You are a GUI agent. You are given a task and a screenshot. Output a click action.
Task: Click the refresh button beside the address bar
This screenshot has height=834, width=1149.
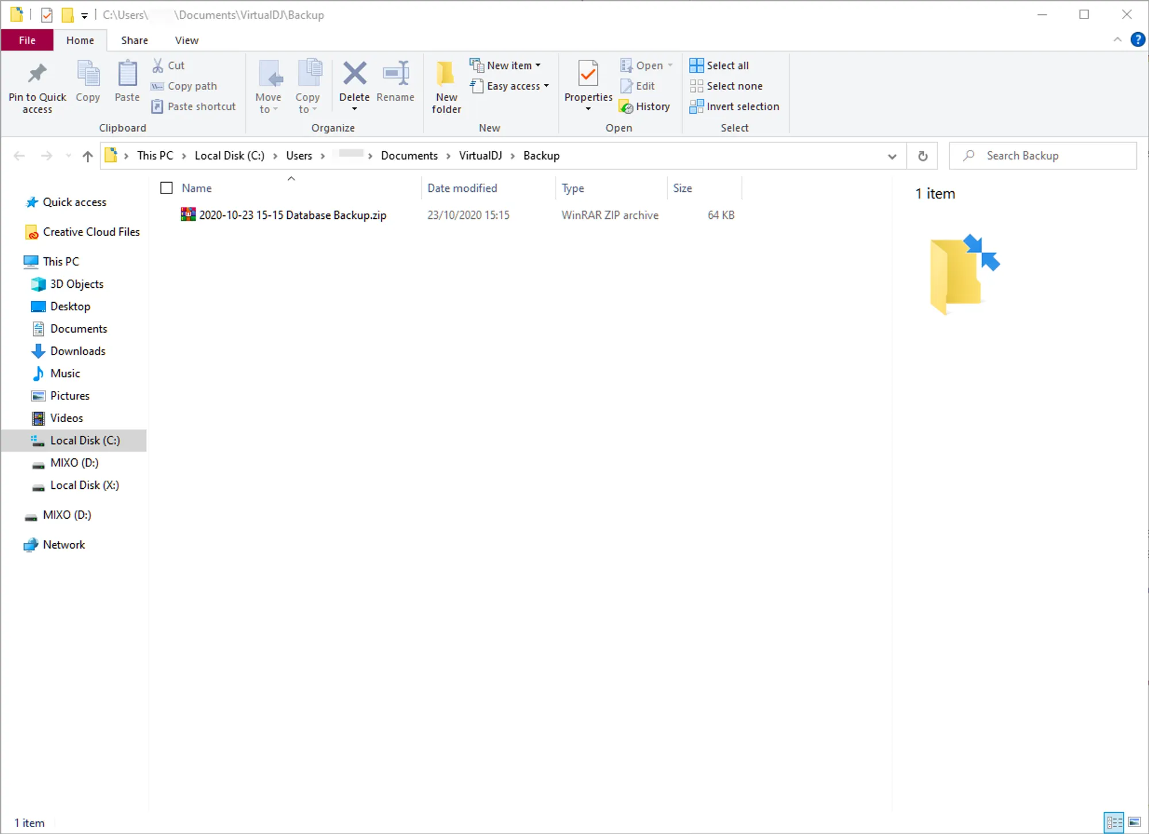click(923, 156)
